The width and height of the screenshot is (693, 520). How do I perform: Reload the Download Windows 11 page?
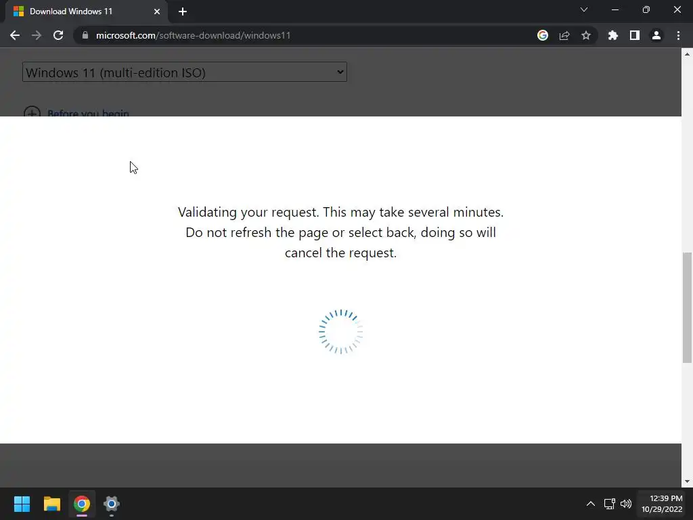click(x=58, y=35)
